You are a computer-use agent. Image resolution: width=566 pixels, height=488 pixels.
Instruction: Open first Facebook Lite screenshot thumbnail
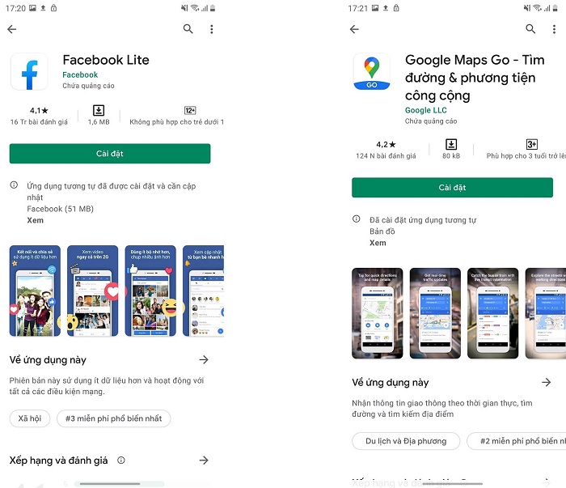coord(35,291)
